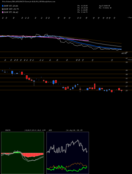
Task: Click the purple DOW PT legend swatch
Action: [3, 12]
